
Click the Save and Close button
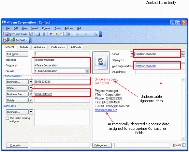(x=16, y=34)
